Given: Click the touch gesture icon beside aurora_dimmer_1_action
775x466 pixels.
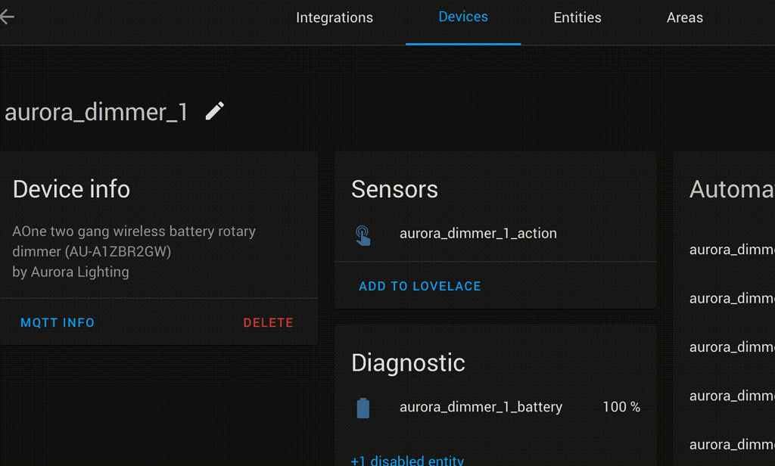Looking at the screenshot, I should [363, 234].
